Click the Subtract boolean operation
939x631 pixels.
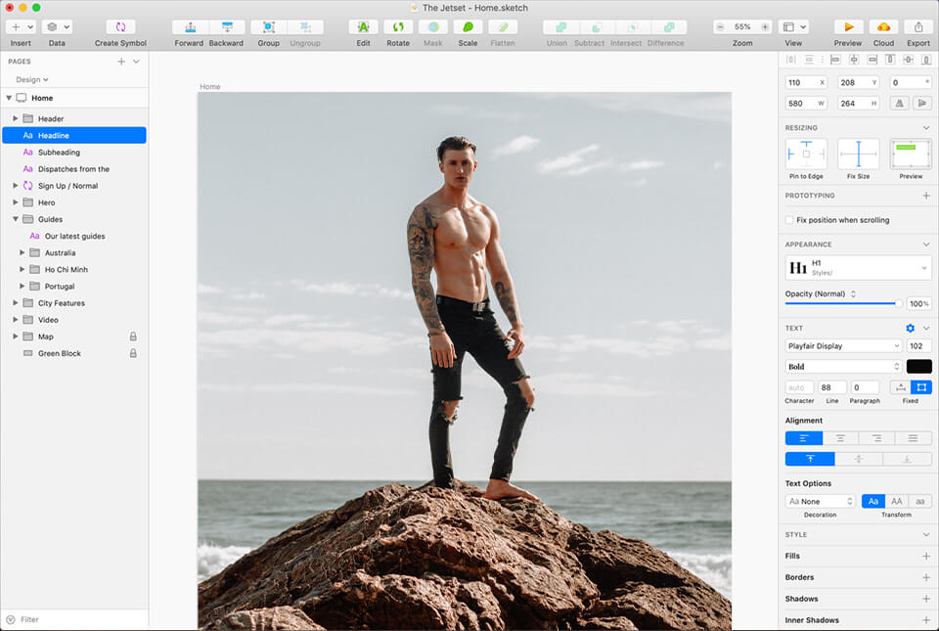(x=597, y=27)
